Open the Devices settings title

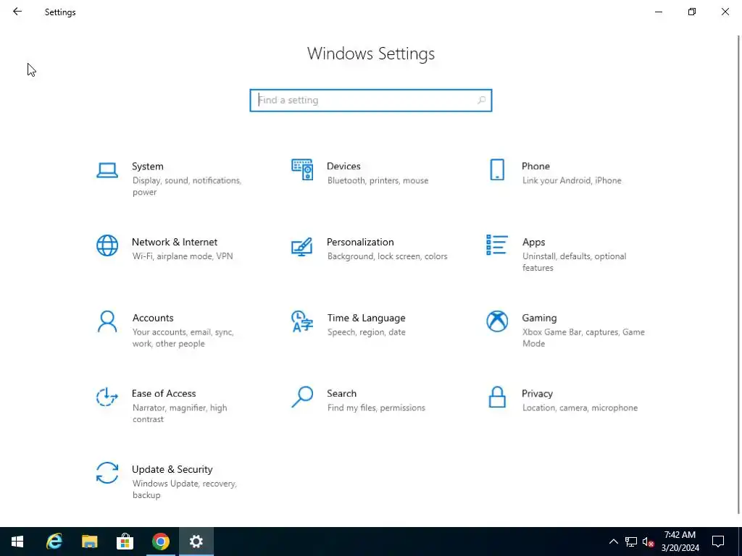click(343, 167)
